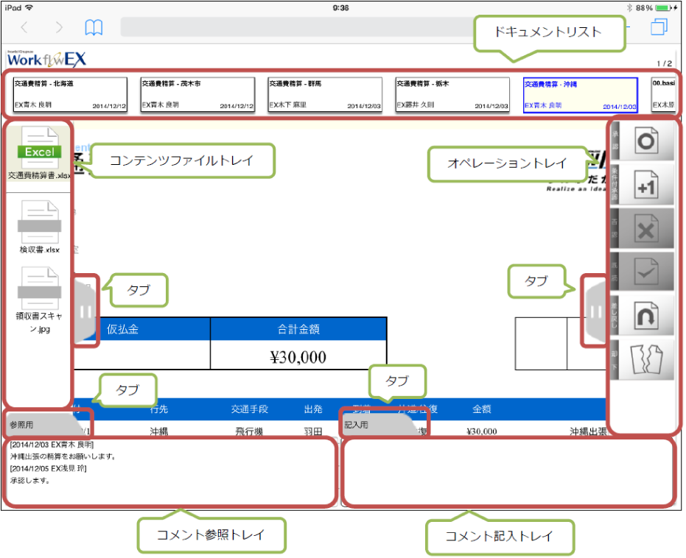Image resolution: width=686 pixels, height=558 pixels.
Task: Tap the 承認 (approve) circle icon
Action: 645,141
